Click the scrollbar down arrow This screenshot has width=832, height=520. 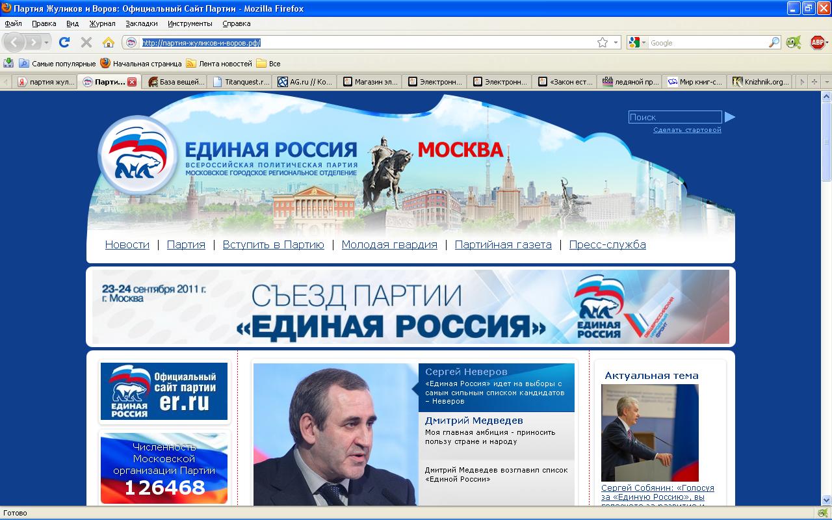(826, 500)
